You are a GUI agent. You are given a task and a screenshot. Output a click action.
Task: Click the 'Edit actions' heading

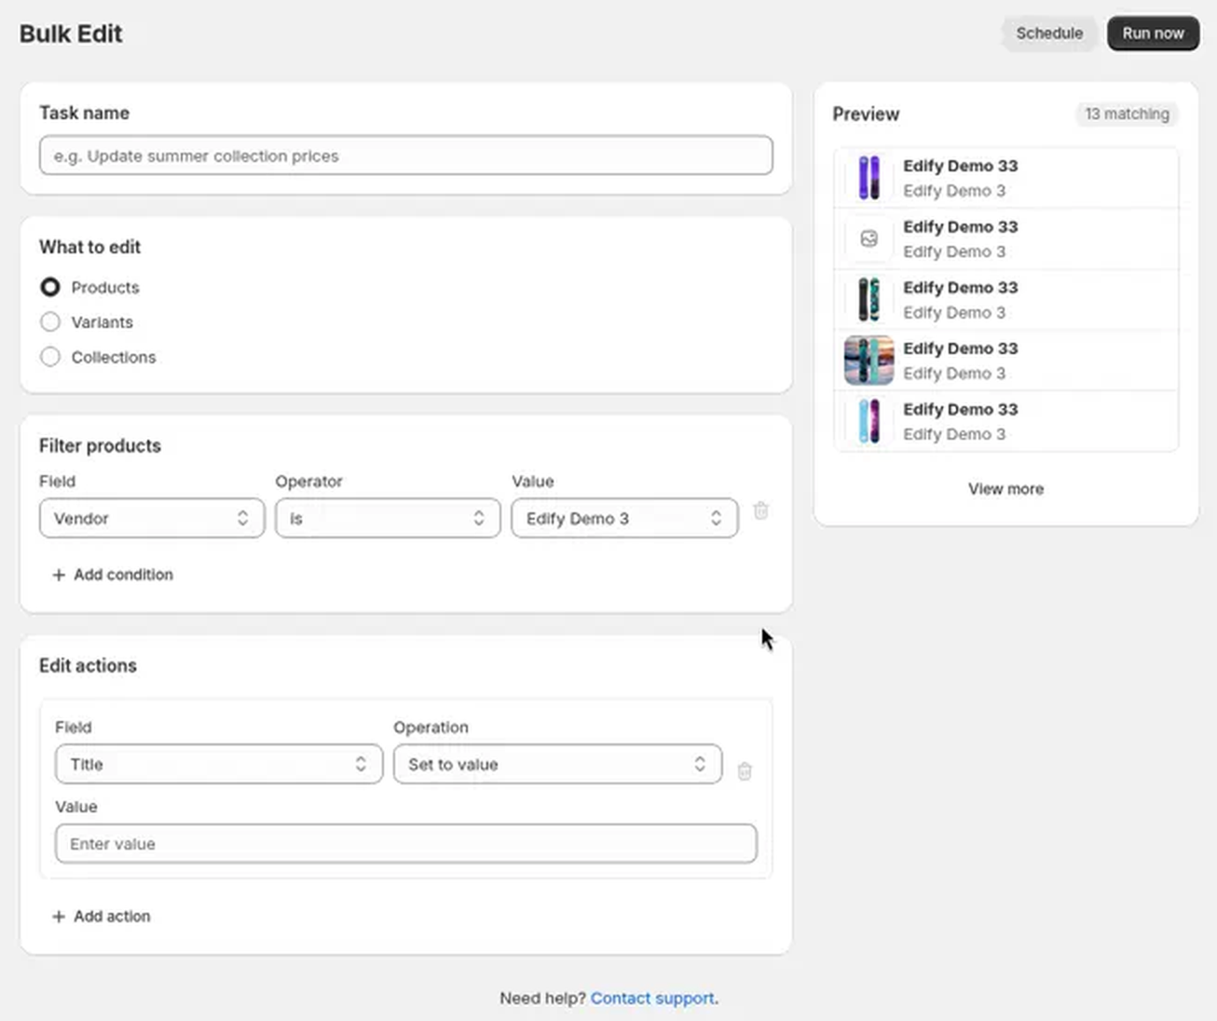tap(88, 665)
